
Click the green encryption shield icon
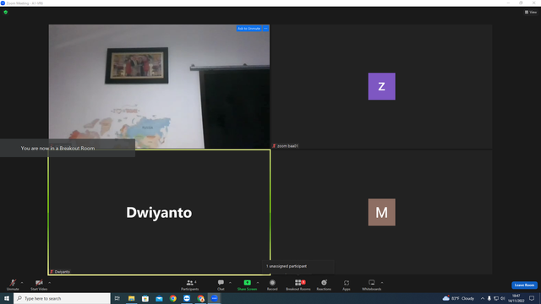6,12
